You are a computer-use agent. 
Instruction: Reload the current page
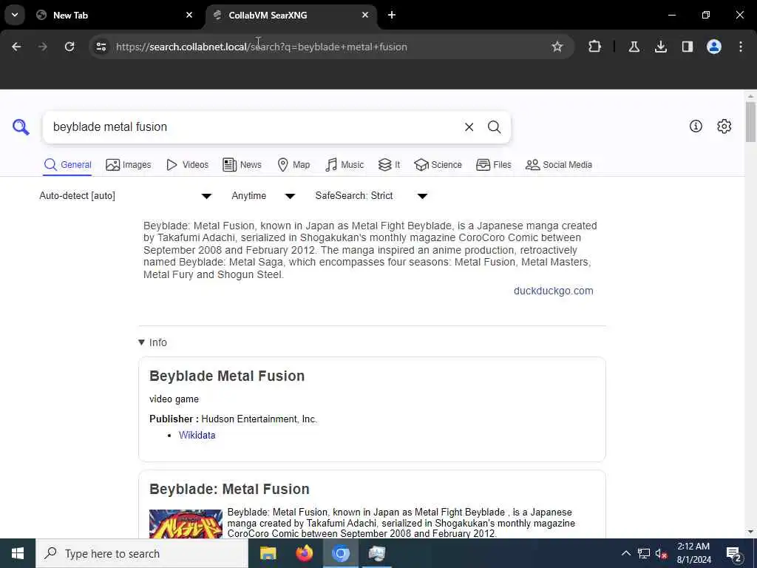click(69, 47)
